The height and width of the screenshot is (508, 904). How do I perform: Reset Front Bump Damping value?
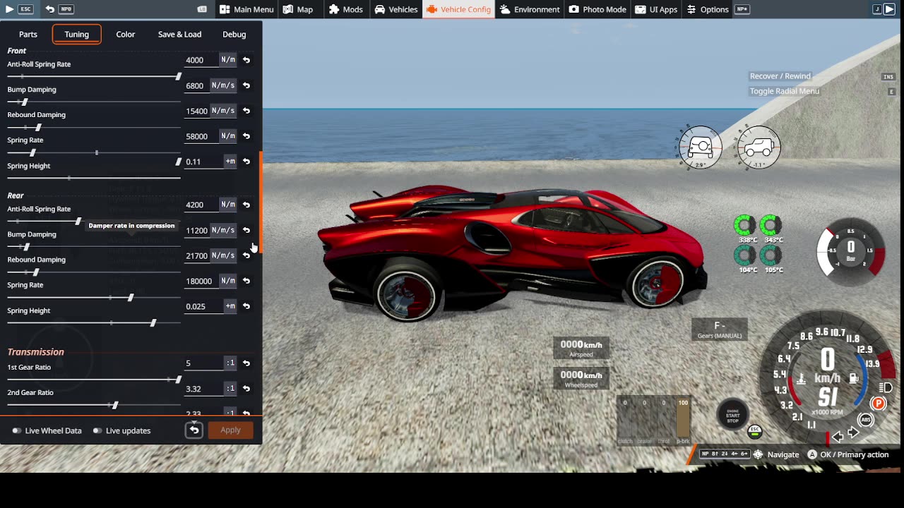(246, 85)
